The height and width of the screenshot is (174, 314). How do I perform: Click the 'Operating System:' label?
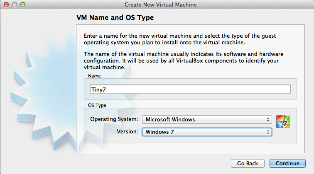[x=114, y=119]
